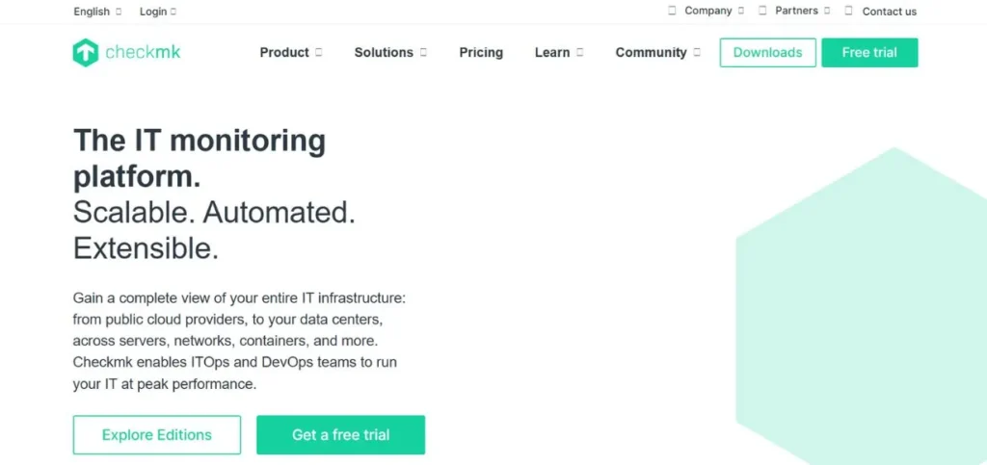Expand the Company dropdown arrow
The height and width of the screenshot is (465, 987).
coord(741,11)
